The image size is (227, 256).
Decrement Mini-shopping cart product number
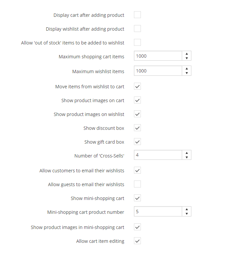(187, 213)
